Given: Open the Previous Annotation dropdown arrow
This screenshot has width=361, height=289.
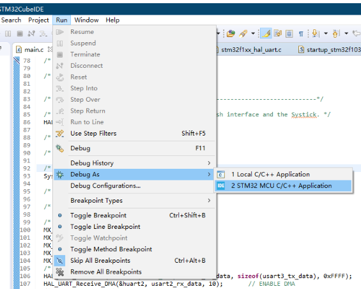Looking at the screenshot, I should point(346,34).
